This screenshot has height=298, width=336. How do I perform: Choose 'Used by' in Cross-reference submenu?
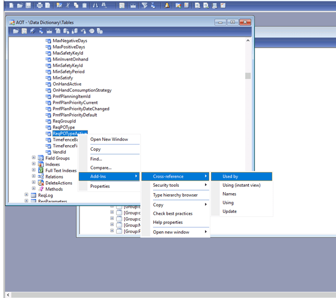click(230, 176)
